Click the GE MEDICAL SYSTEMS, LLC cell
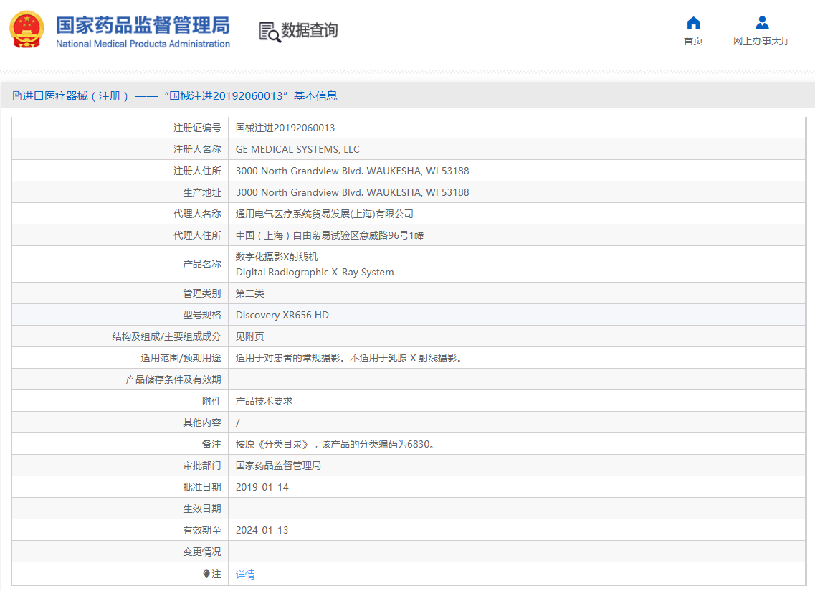The image size is (815, 591). [297, 149]
